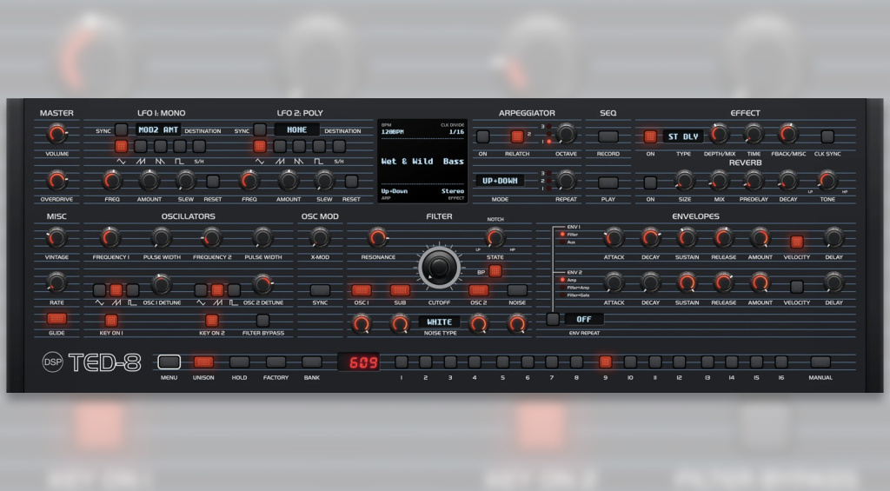
Task: Toggle the Effect On button
Action: click(650, 136)
